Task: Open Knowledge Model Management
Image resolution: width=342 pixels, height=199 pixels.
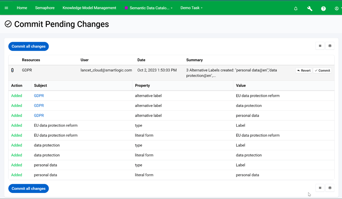Action: 89,8
